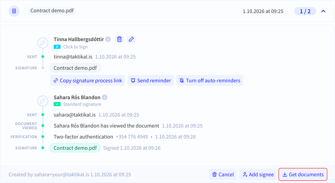Click the green SENT marker for tinna@taktikal.is
The width and height of the screenshot is (335, 183).
[43, 57]
